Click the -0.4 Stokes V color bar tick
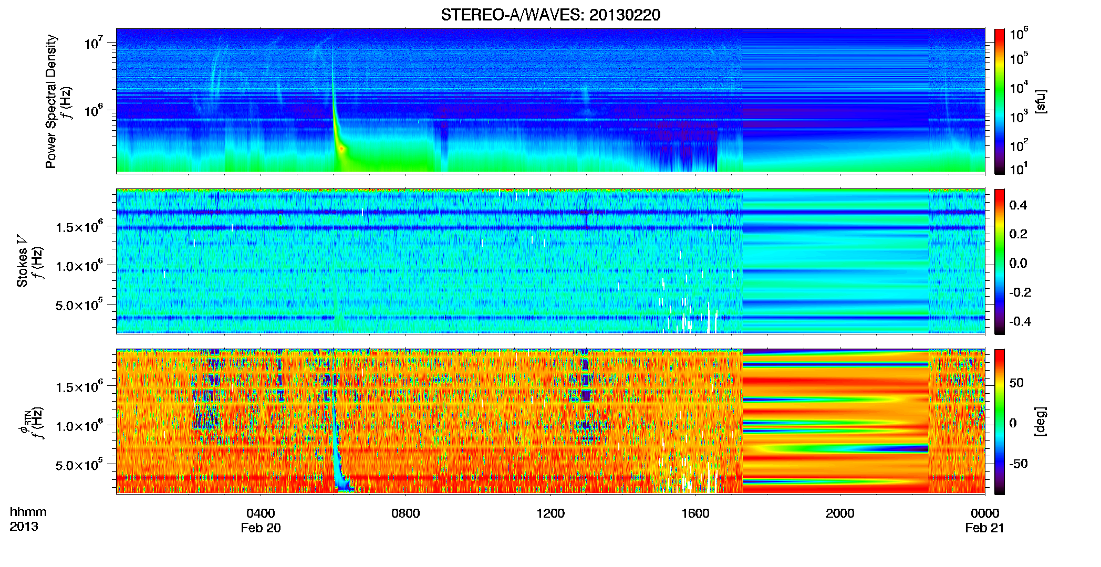Viewport: 1101px width, 567px height. pos(1020,321)
